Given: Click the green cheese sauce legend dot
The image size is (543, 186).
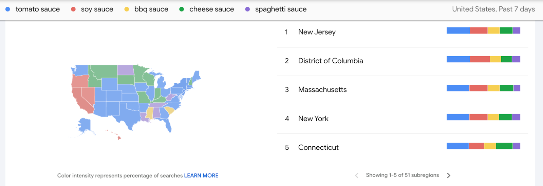Looking at the screenshot, I should coord(182,9).
